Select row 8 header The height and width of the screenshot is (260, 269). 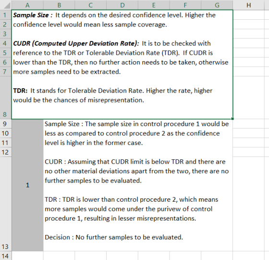[x=6, y=98]
